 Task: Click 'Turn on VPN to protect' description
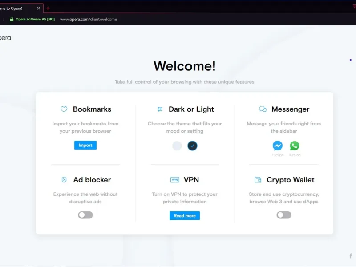tap(185, 198)
